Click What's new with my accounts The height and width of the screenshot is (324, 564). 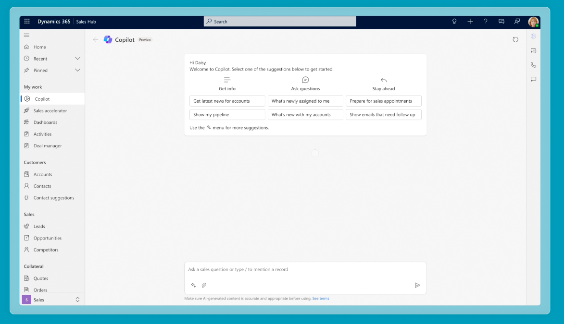[x=305, y=115]
